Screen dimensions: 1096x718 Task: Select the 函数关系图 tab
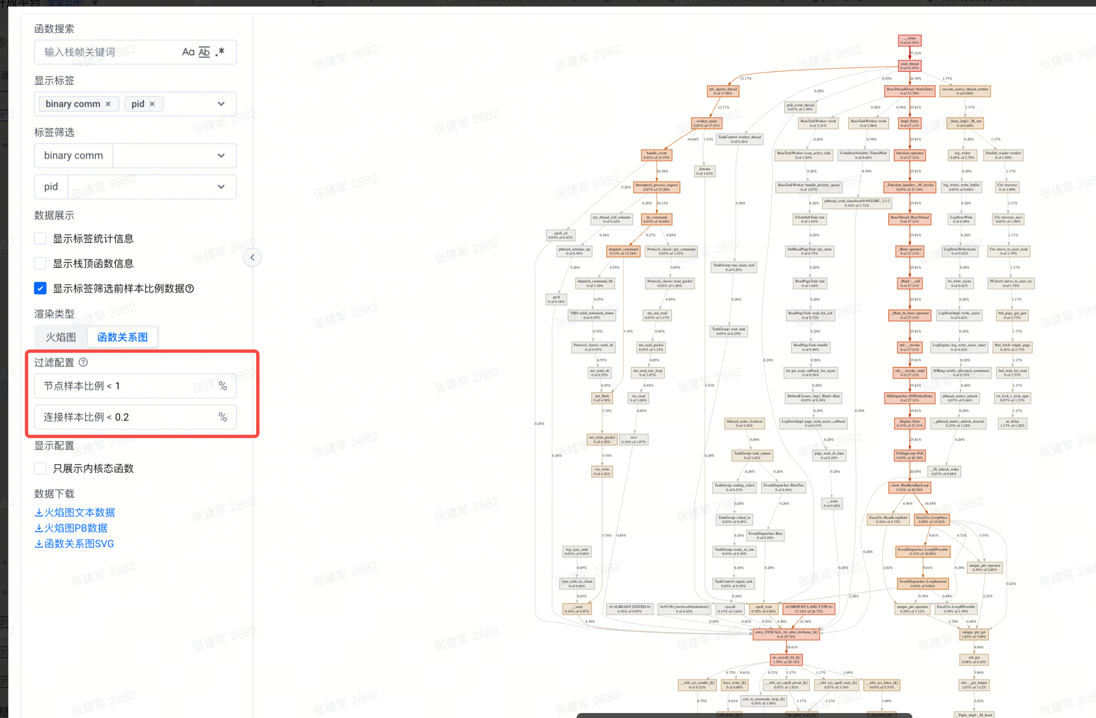pyautogui.click(x=123, y=337)
